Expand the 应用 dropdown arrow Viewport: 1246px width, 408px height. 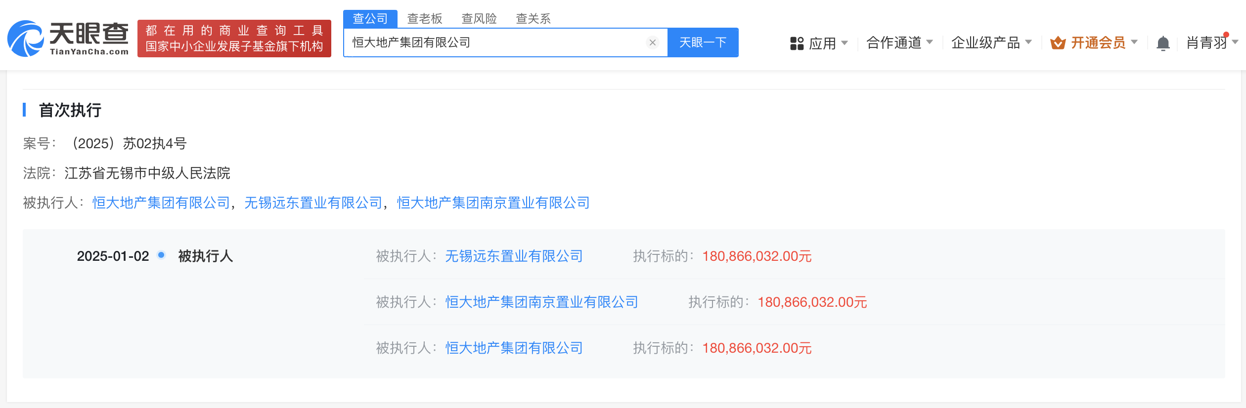[x=845, y=43]
